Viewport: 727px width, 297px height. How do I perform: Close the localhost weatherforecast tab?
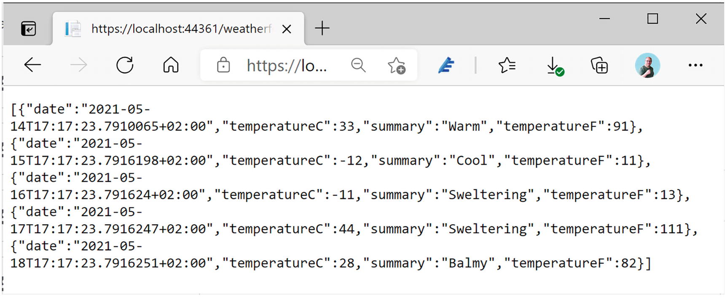tap(287, 29)
